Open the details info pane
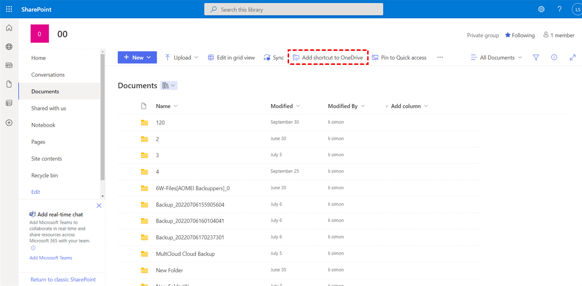 [554, 57]
